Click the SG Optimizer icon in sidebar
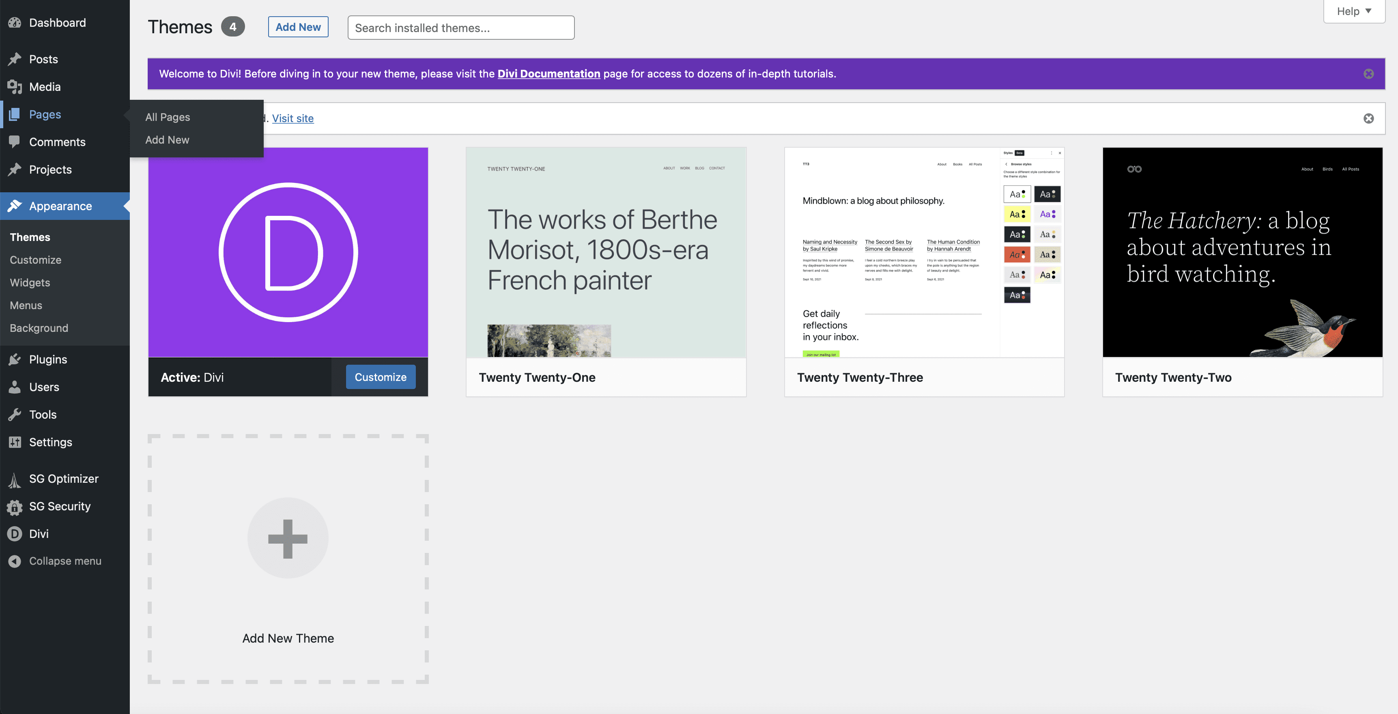Image resolution: width=1398 pixels, height=714 pixels. coord(15,478)
